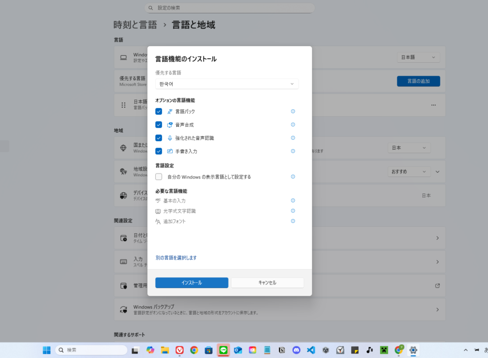
Task: Enable 自分の Windows の表示言語として設定する
Action: [159, 177]
